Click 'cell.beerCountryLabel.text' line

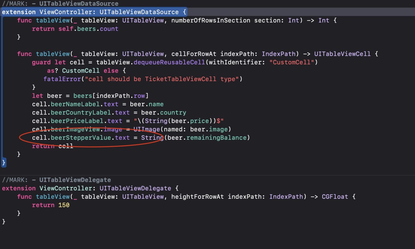109,113
